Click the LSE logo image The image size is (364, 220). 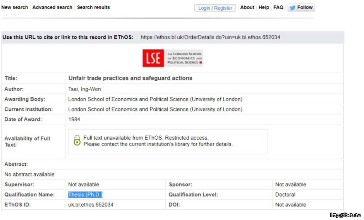pyautogui.click(x=172, y=58)
